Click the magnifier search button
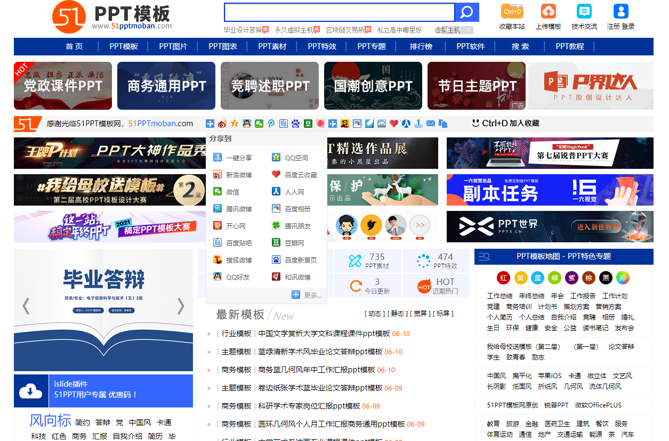Screen dimensions: 669x441 (466, 12)
